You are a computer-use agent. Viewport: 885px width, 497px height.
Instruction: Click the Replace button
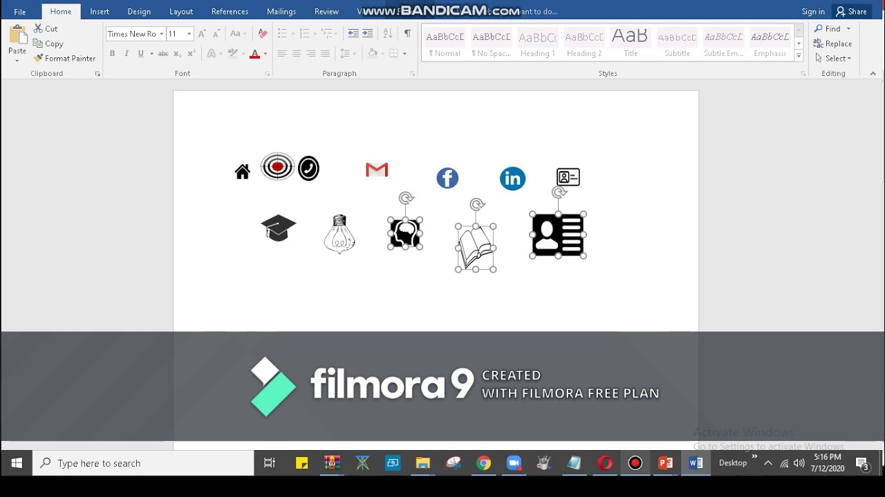(x=833, y=43)
